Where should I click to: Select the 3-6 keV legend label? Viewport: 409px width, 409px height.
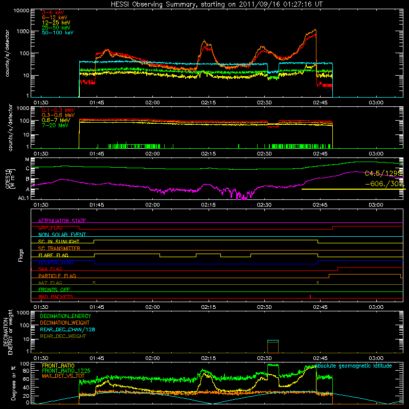[x=53, y=12]
